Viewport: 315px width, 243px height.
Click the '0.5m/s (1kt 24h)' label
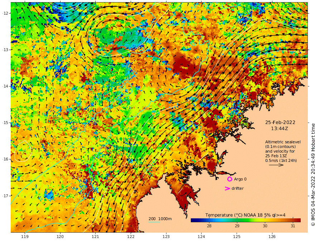(281, 160)
